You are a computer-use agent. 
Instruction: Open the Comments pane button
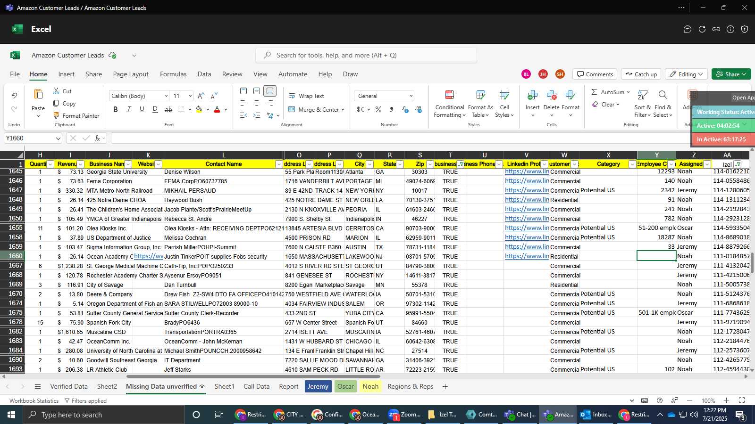pyautogui.click(x=595, y=74)
